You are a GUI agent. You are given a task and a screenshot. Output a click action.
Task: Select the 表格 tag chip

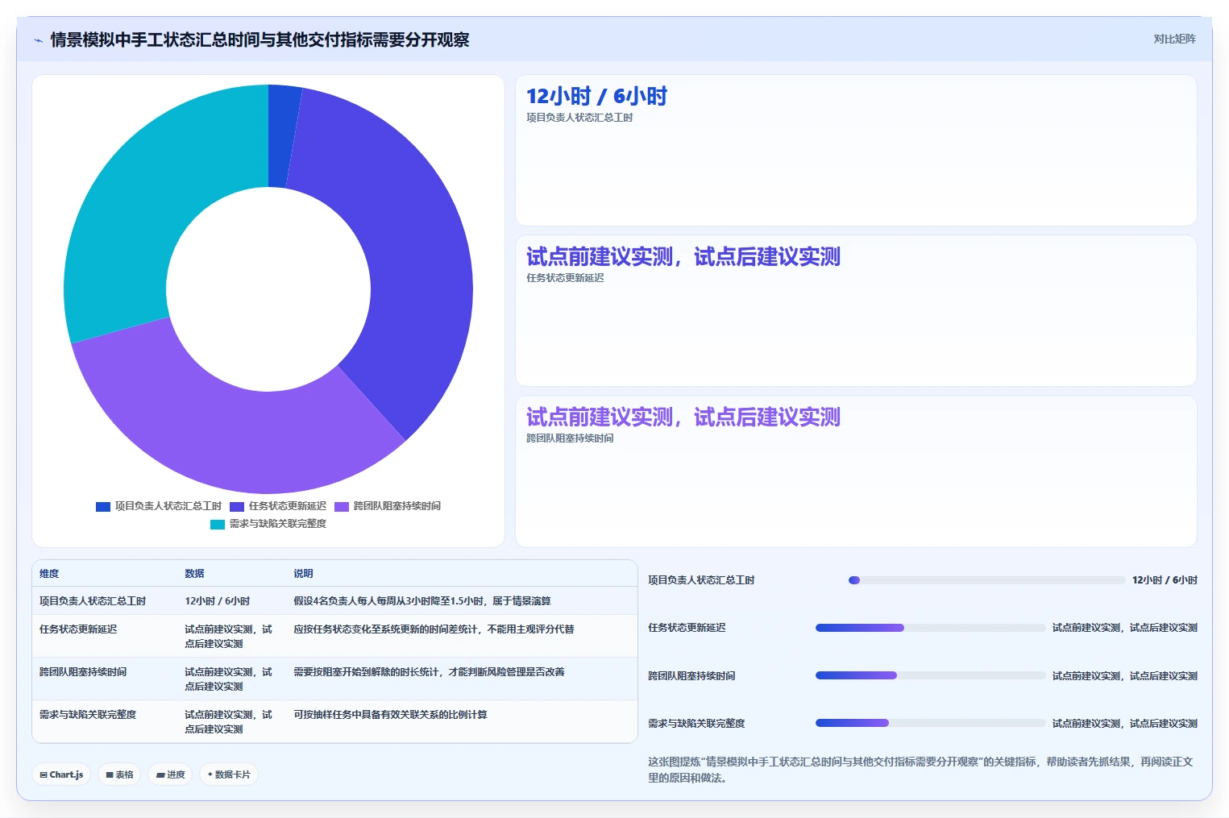point(119,774)
